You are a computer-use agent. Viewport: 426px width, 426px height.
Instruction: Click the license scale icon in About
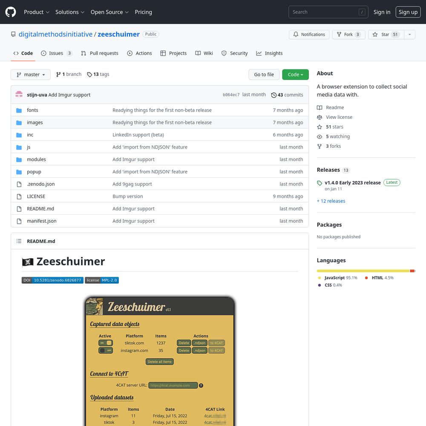pyautogui.click(x=319, y=117)
